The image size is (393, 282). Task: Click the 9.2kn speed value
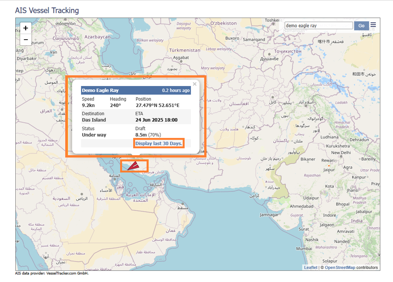88,105
